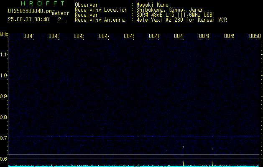Click the 1.0 kHz frequency tick
This screenshot has height=167, width=263.
4,76
